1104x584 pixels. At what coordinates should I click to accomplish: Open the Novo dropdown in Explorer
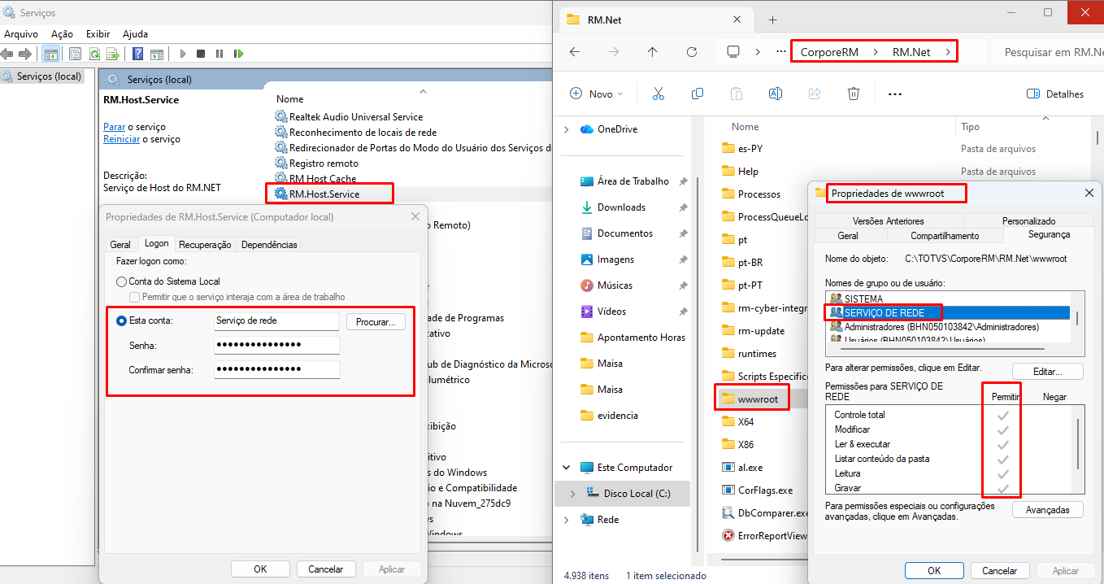(x=597, y=94)
